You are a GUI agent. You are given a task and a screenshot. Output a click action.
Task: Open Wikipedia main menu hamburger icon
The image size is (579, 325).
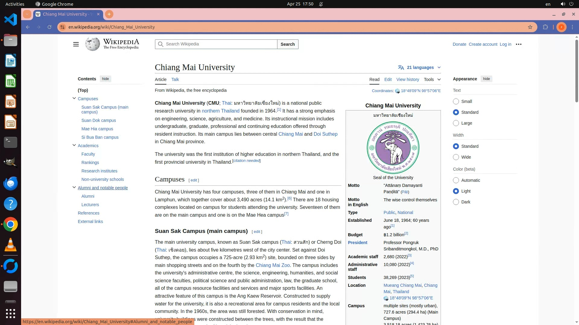(x=76, y=44)
